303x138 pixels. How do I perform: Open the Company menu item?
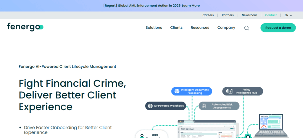[x=226, y=28]
